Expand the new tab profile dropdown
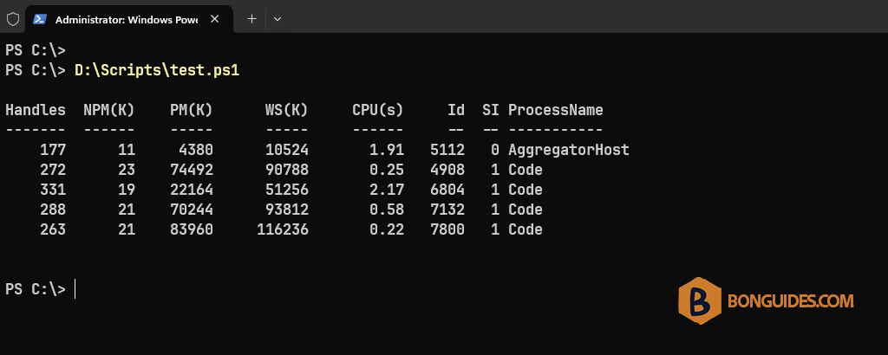Viewport: 888px width, 355px height. click(277, 19)
